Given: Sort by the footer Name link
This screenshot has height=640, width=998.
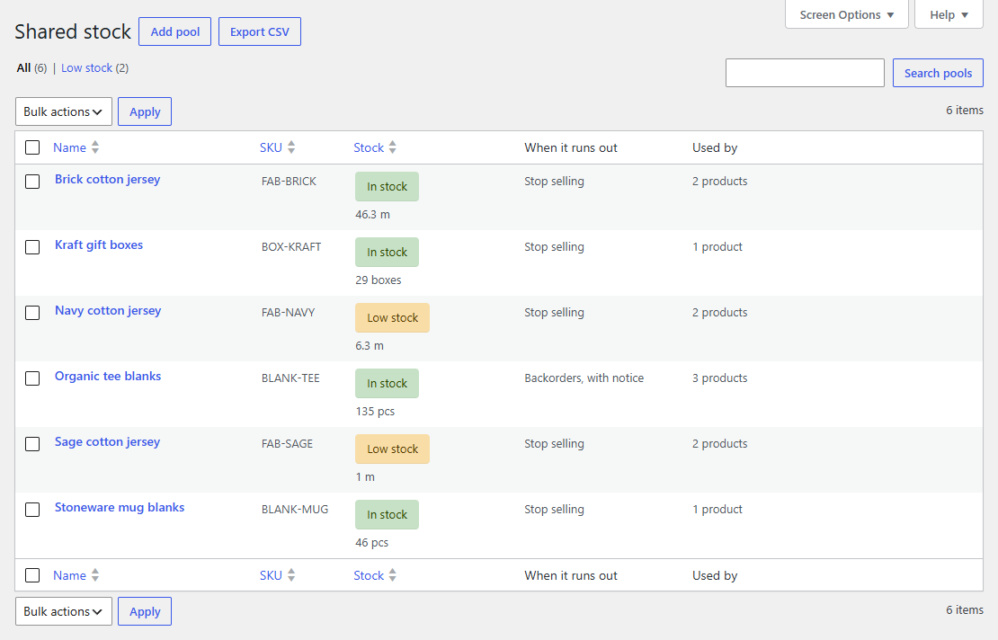Looking at the screenshot, I should point(69,575).
